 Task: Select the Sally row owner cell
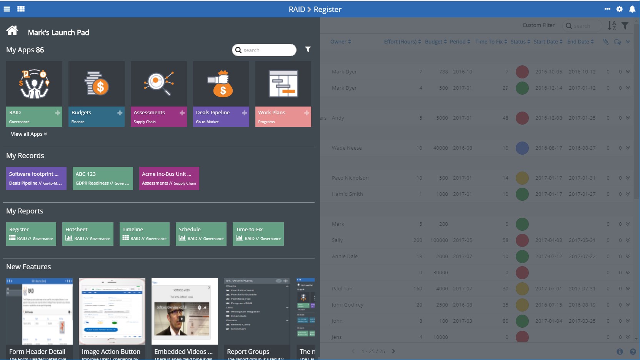(337, 240)
